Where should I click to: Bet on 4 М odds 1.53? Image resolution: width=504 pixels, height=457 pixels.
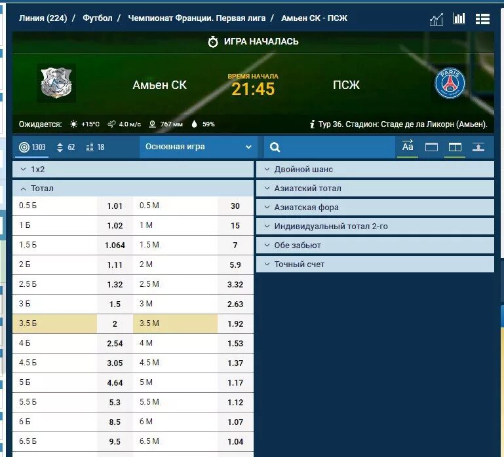[x=235, y=343]
